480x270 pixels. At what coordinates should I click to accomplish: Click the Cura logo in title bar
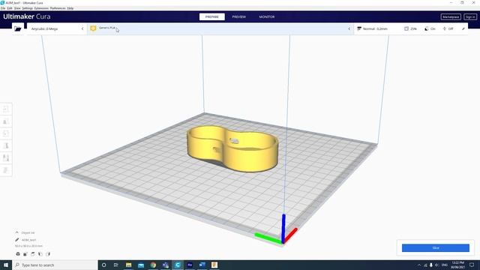tap(2, 2)
